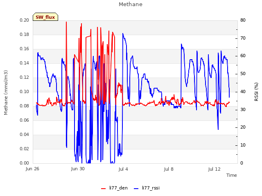Click the 0.02 left axis value

pyautogui.click(x=25, y=149)
